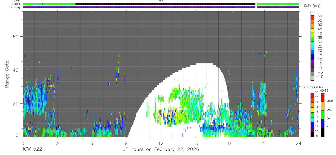
Task: Click the ELEV scale value 35
Action: coord(320,38)
